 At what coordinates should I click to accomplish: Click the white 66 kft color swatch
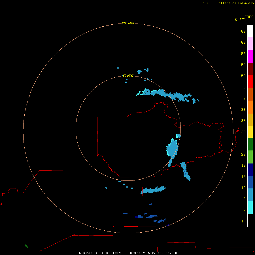point(250,31)
